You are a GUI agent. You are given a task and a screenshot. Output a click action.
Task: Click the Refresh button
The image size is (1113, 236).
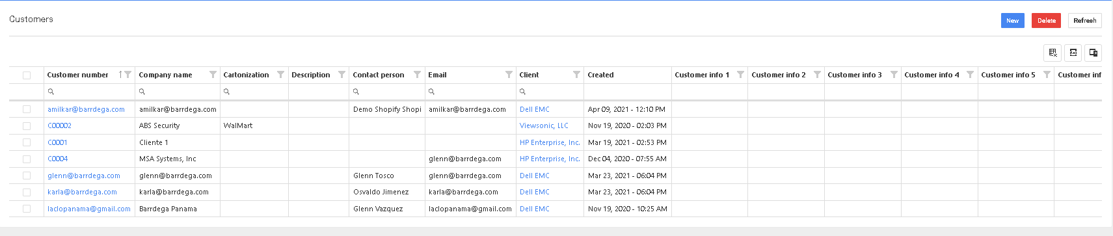click(1084, 21)
